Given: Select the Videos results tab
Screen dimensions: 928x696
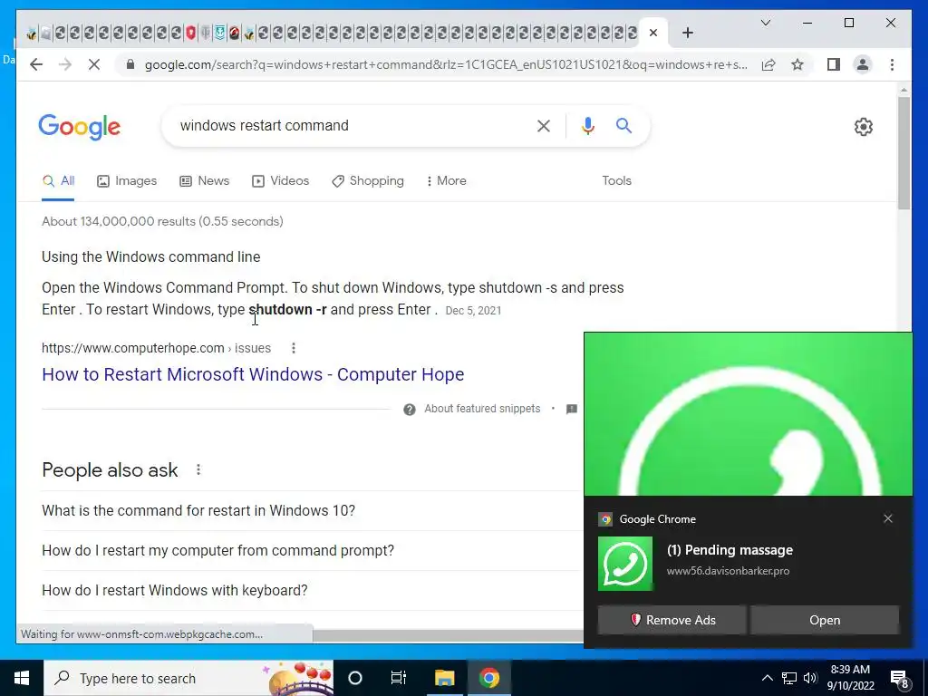Looking at the screenshot, I should pyautogui.click(x=280, y=181).
